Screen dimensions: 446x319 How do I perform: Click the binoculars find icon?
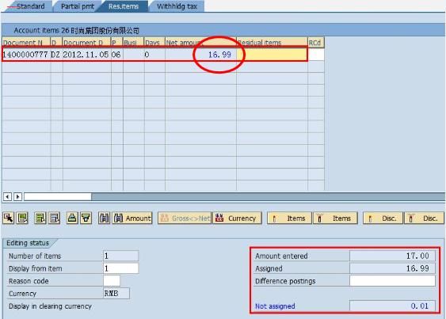(x=104, y=218)
